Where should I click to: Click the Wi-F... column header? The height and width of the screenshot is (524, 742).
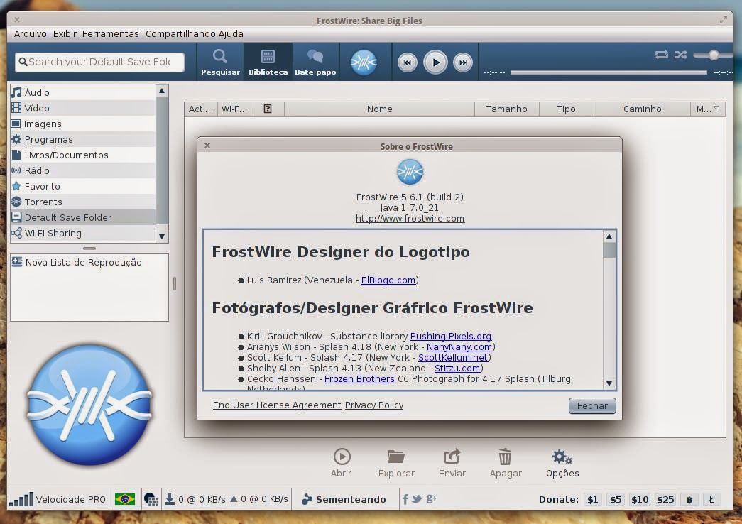pyautogui.click(x=234, y=109)
